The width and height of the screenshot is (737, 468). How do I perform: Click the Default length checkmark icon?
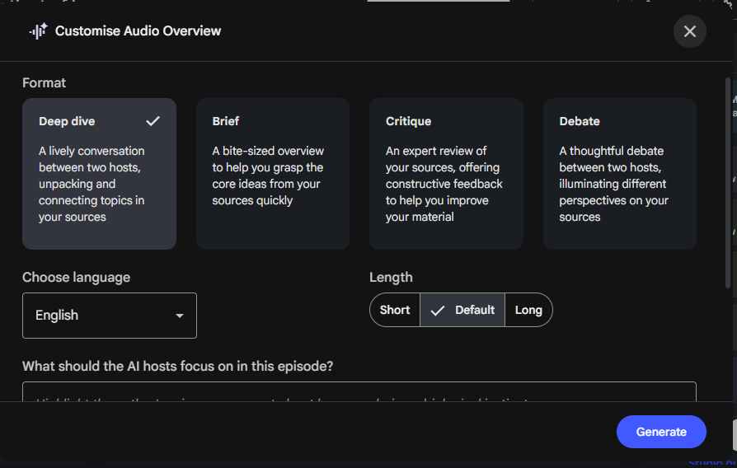(x=438, y=311)
